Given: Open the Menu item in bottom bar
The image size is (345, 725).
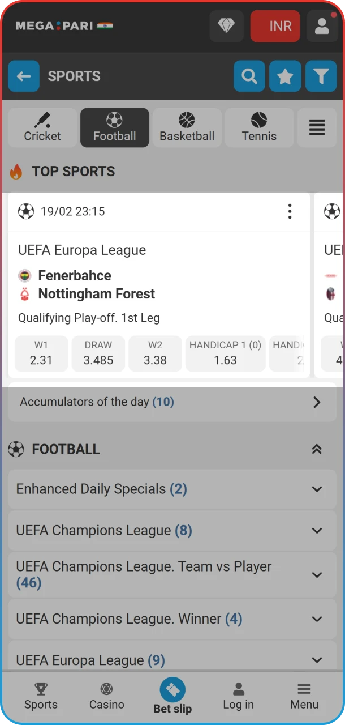Looking at the screenshot, I should tap(304, 697).
